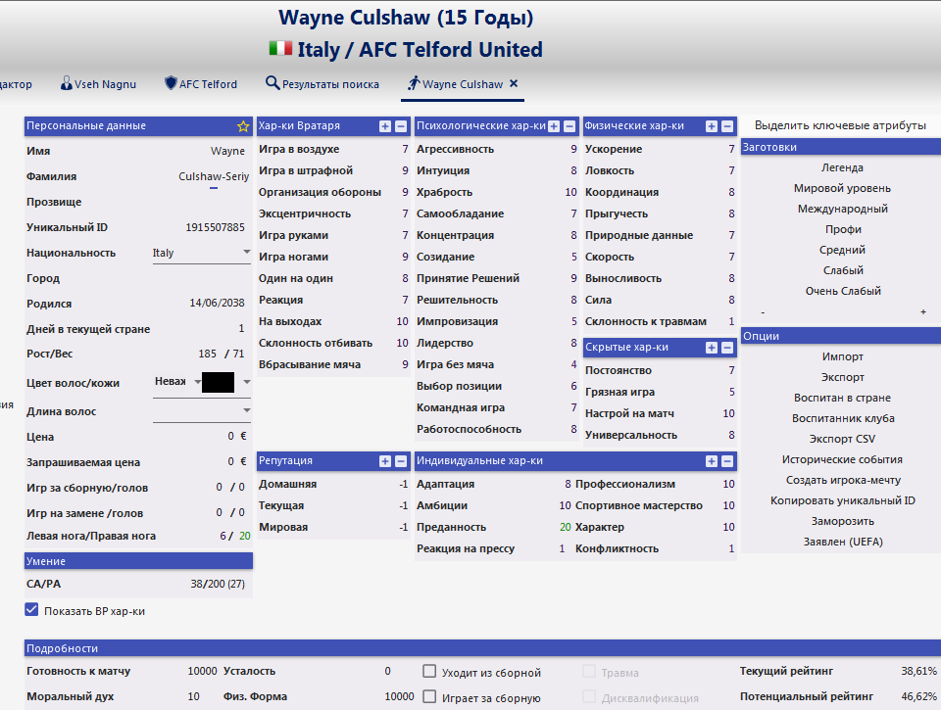The image size is (941, 710).
Task: Click the На выходах value 10
Action: 402,321
